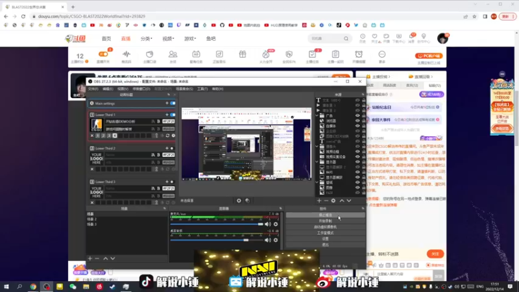Toggle lock on 自媒体 source
Screen dimensions: 519x292
pos(364,126)
